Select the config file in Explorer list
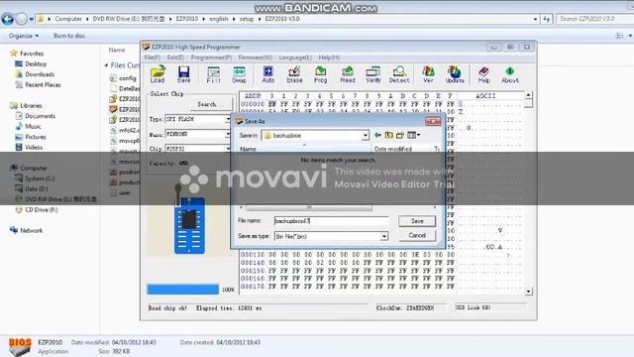Viewport: 634px width, 357px height. click(x=124, y=78)
